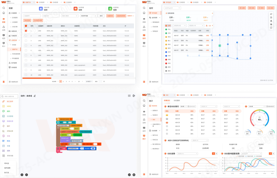Click the 消息 button in the monitoring window

pos(271,8)
